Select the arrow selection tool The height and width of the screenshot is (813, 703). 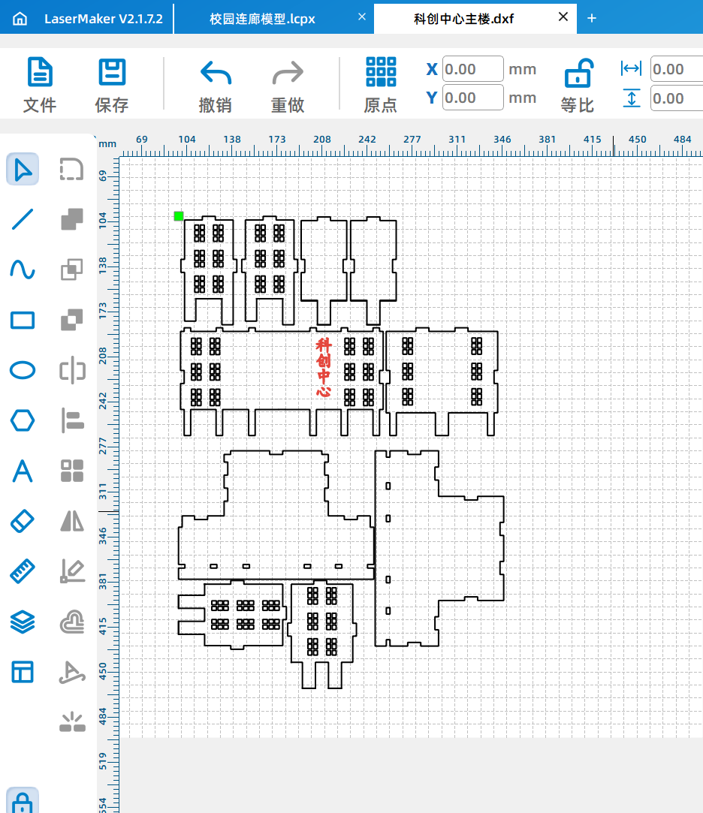pyautogui.click(x=23, y=169)
